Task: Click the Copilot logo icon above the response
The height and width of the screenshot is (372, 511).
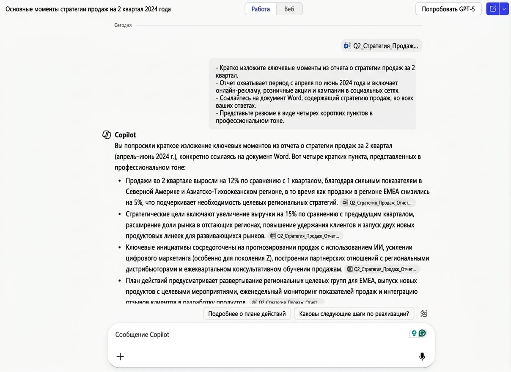Action: pyautogui.click(x=107, y=135)
